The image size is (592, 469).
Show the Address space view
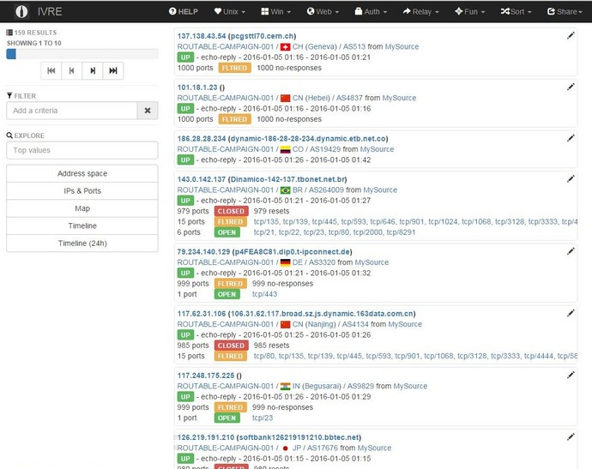(82, 173)
